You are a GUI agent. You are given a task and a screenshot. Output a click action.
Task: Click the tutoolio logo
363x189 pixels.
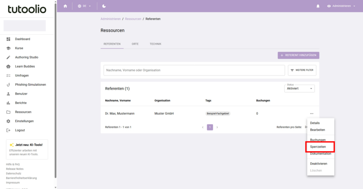[x=27, y=9]
